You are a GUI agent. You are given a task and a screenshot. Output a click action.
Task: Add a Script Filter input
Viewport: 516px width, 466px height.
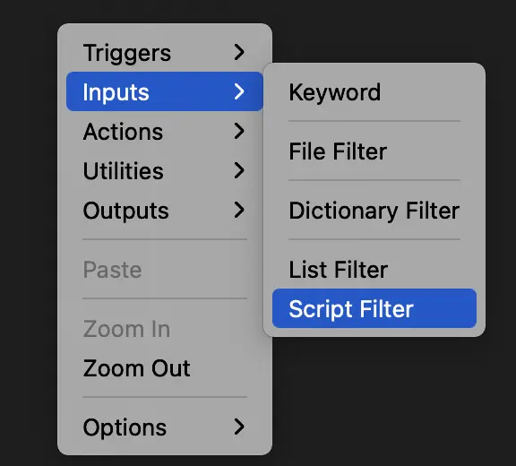[374, 308]
